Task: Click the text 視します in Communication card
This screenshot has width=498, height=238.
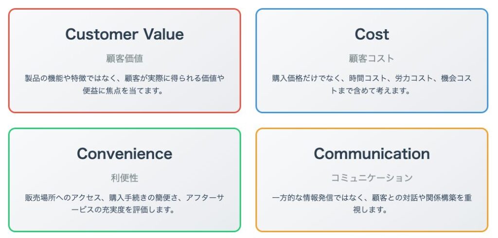Action: coord(370,210)
